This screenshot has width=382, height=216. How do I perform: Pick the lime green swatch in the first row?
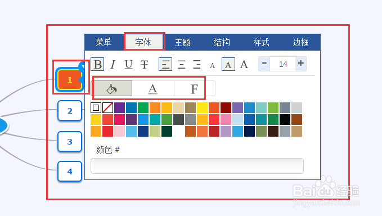pos(273,107)
